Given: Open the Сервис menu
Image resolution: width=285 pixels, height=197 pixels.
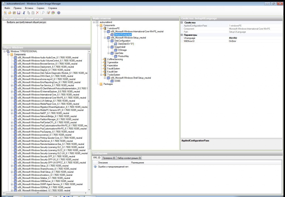Looking at the screenshot, I should (41, 8).
